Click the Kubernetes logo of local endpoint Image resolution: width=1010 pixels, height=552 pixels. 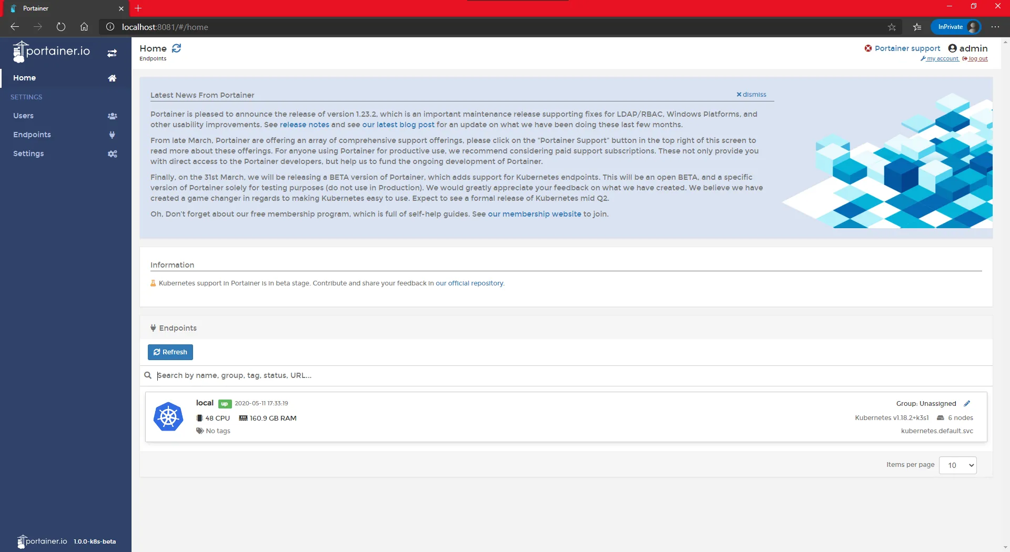click(x=168, y=417)
